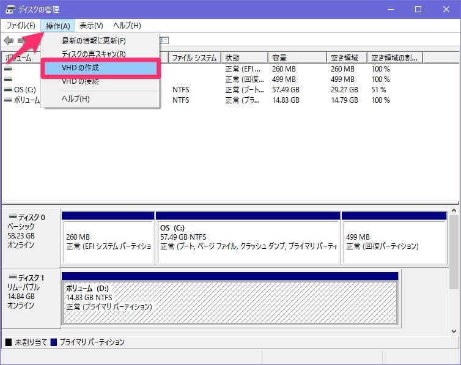461x365 pixels.
Task: Click the drive icon next to OS (C:)
Action: [x=8, y=90]
